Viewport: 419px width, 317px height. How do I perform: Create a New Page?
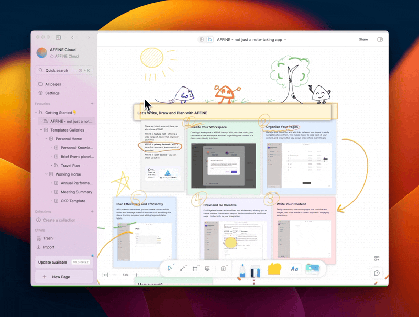[x=64, y=277]
